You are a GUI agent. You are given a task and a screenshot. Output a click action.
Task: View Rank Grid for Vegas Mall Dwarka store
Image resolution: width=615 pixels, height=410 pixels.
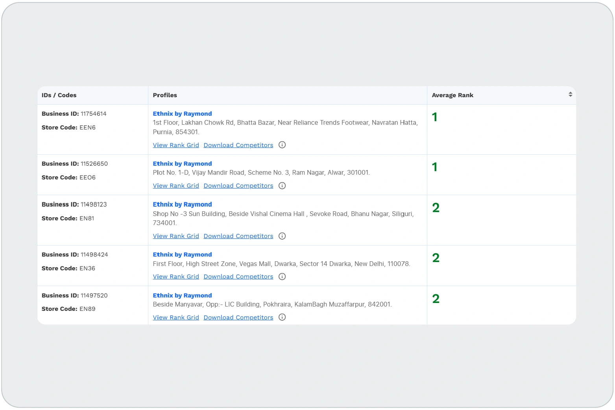(x=176, y=277)
